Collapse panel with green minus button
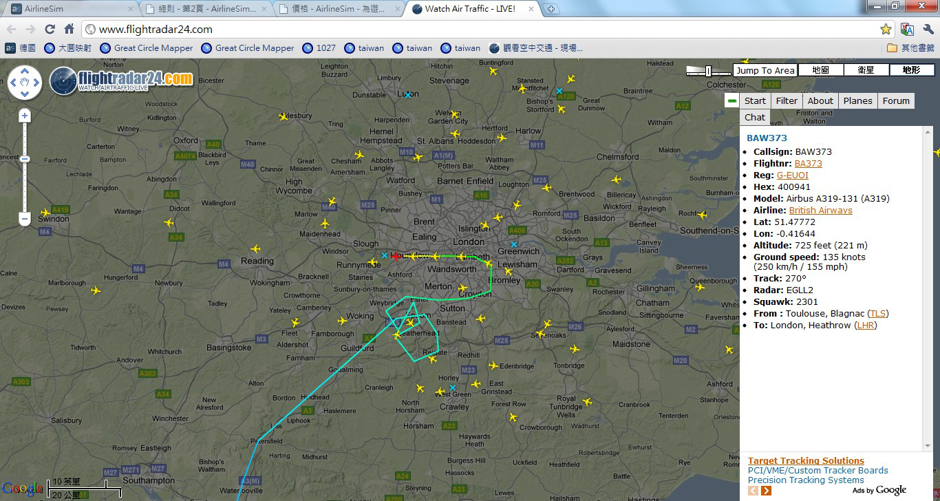 pos(731,100)
